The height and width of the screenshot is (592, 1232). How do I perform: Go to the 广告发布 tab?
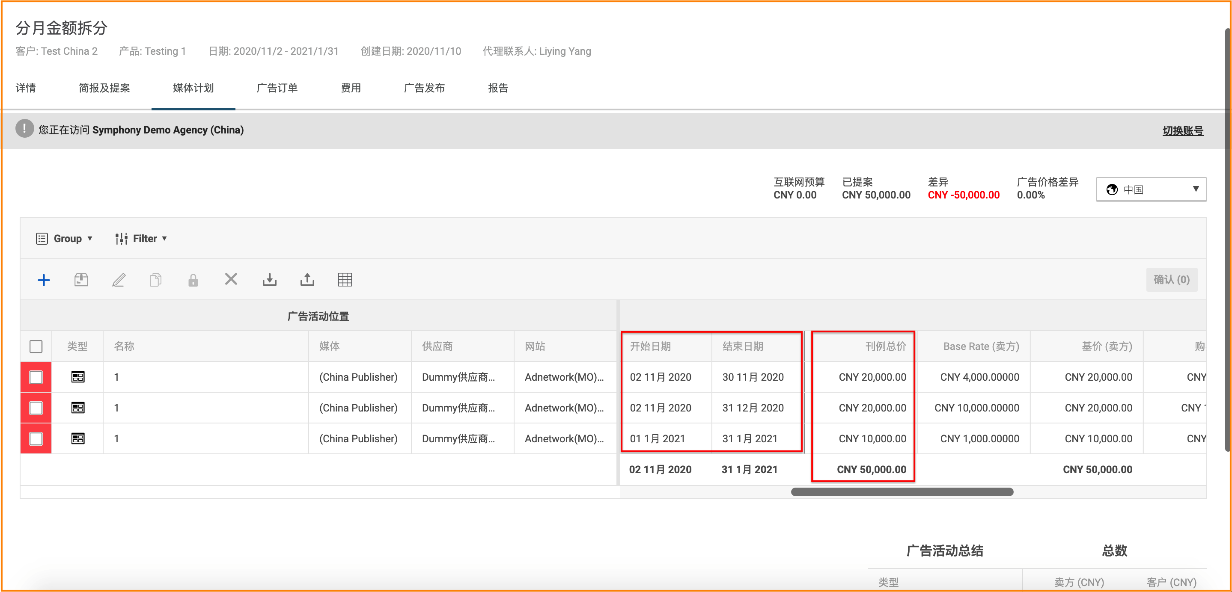point(424,88)
